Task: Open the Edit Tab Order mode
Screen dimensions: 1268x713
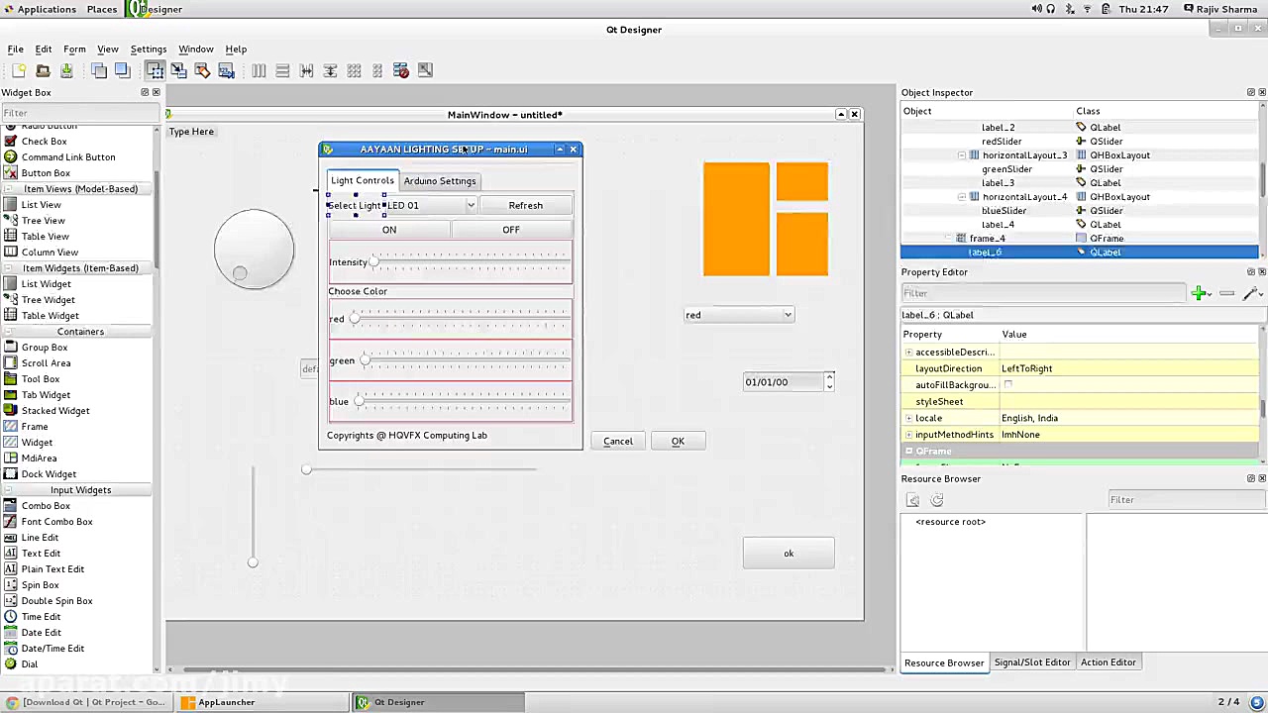Action: pyautogui.click(x=226, y=70)
